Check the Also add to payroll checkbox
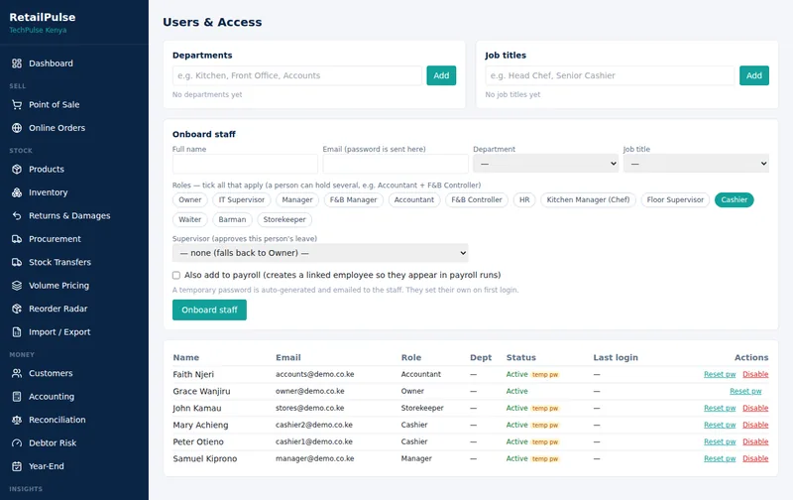This screenshot has width=793, height=500. click(x=176, y=276)
